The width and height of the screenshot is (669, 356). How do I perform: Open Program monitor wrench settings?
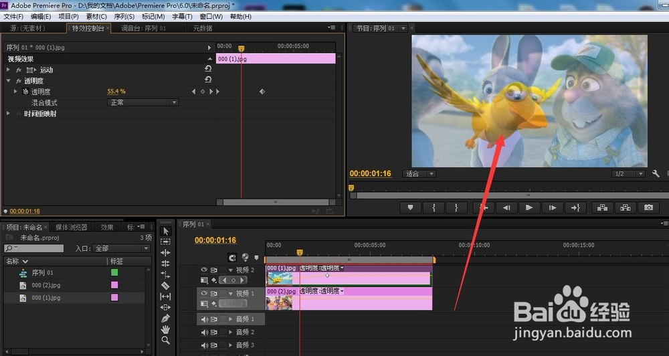point(656,174)
